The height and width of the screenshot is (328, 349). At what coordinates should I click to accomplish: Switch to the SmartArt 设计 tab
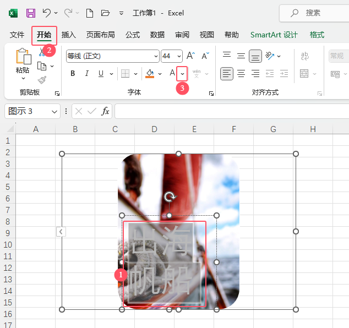coord(274,35)
